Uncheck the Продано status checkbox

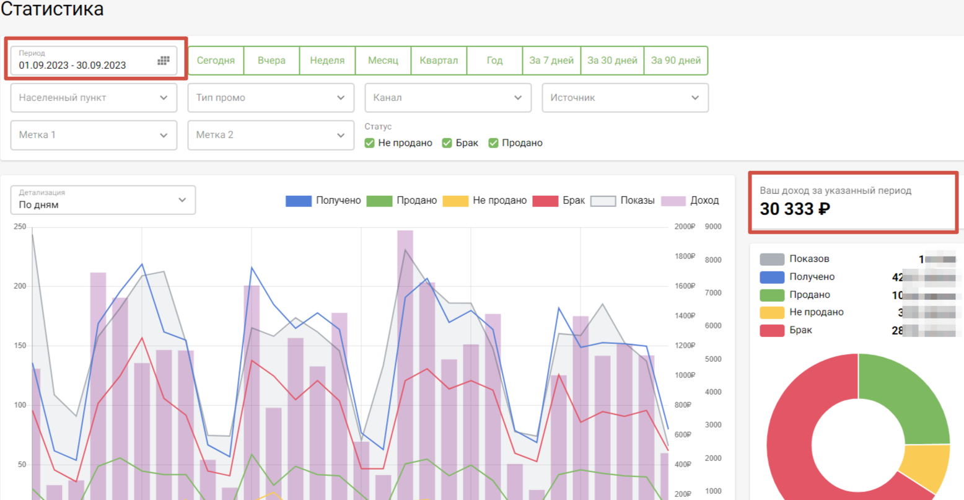click(493, 143)
